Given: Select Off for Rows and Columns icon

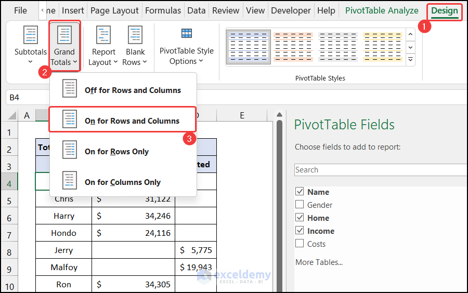Looking at the screenshot, I should point(69,90).
